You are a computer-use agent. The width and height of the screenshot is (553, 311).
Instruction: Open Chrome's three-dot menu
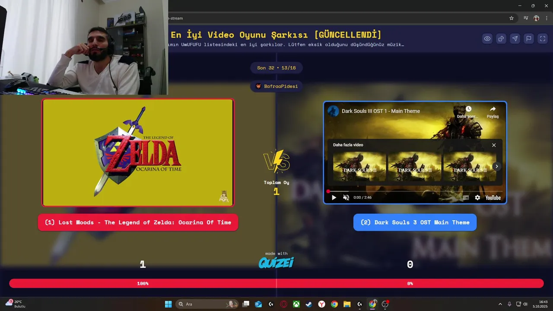tap(547, 18)
